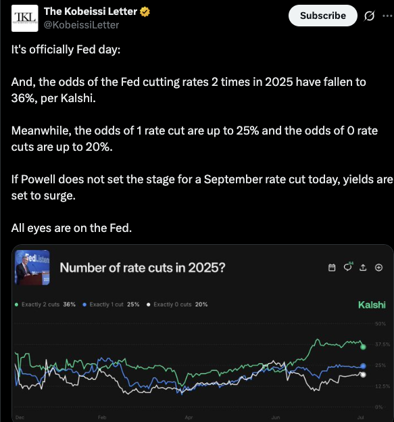The height and width of the screenshot is (422, 394).
Task: Toggle the Exactly 2 cuts legend item
Action: coord(45,304)
